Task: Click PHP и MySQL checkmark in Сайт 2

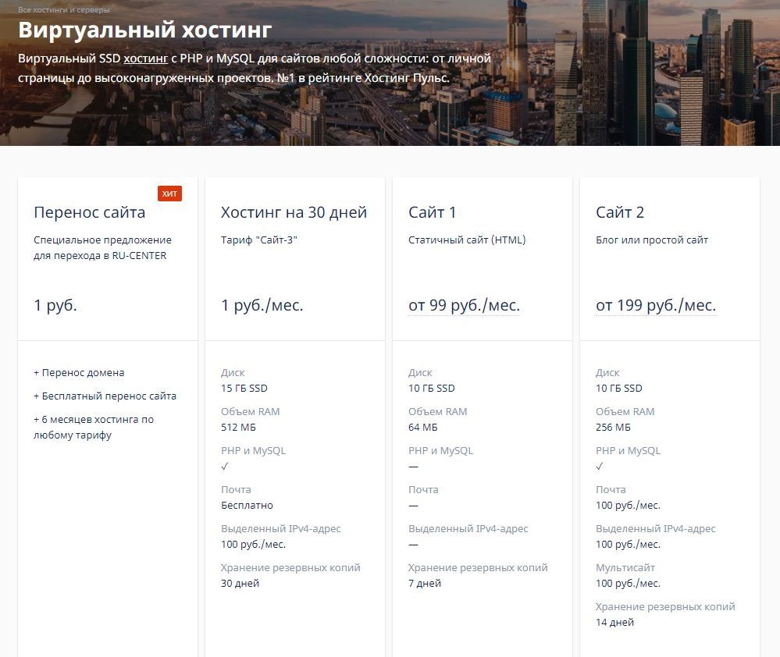Action: [600, 466]
